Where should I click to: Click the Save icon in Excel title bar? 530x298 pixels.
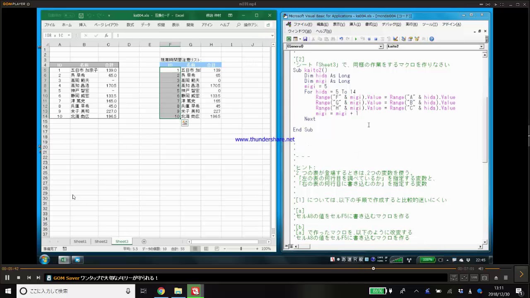pyautogui.click(x=81, y=16)
